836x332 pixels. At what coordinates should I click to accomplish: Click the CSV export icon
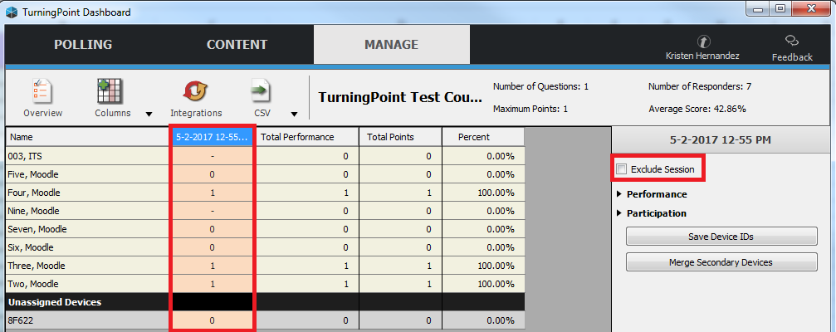tap(262, 91)
